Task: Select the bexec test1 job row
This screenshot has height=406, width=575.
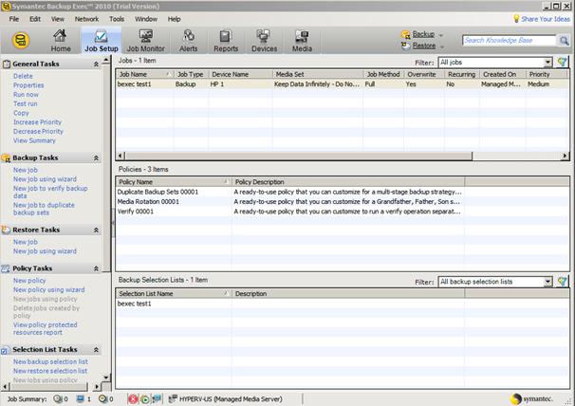Action: point(343,84)
